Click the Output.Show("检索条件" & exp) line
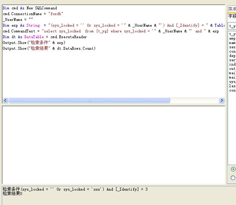This screenshot has width=236, height=205. [34, 43]
